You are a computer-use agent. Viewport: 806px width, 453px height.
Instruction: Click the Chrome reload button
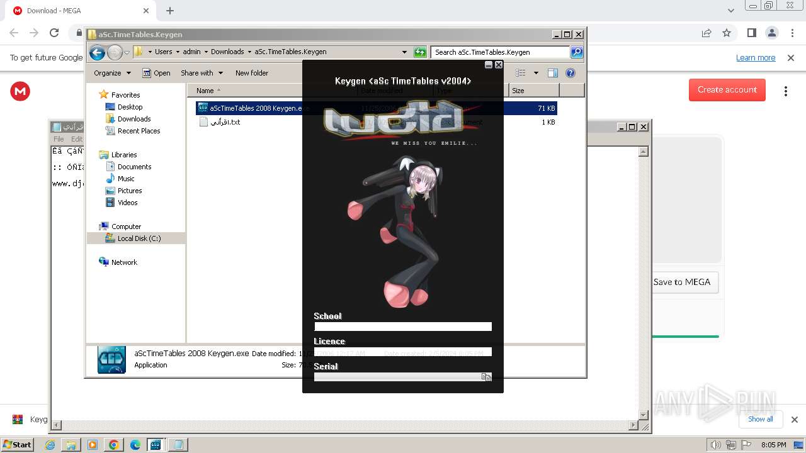coord(54,33)
